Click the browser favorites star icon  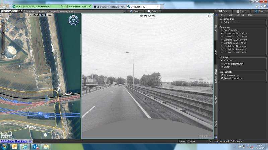point(261,6)
